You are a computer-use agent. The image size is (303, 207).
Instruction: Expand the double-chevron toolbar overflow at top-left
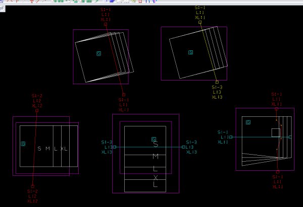click(2, 9)
